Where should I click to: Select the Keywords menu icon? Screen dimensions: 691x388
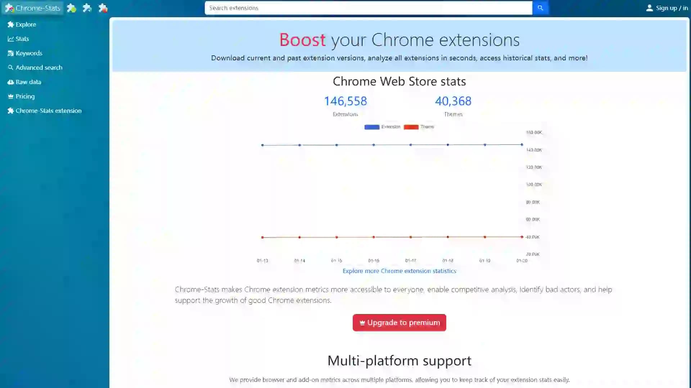coord(10,53)
